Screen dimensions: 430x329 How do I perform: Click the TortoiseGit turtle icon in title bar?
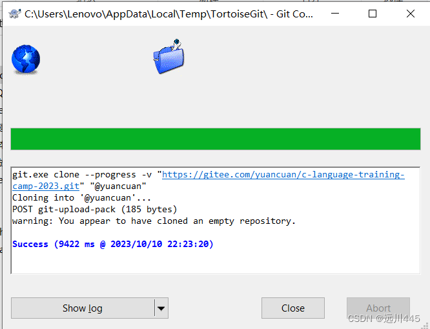click(x=15, y=14)
